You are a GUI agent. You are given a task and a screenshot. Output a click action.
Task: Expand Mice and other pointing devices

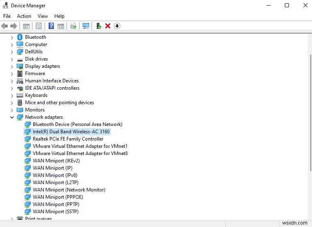(12, 103)
